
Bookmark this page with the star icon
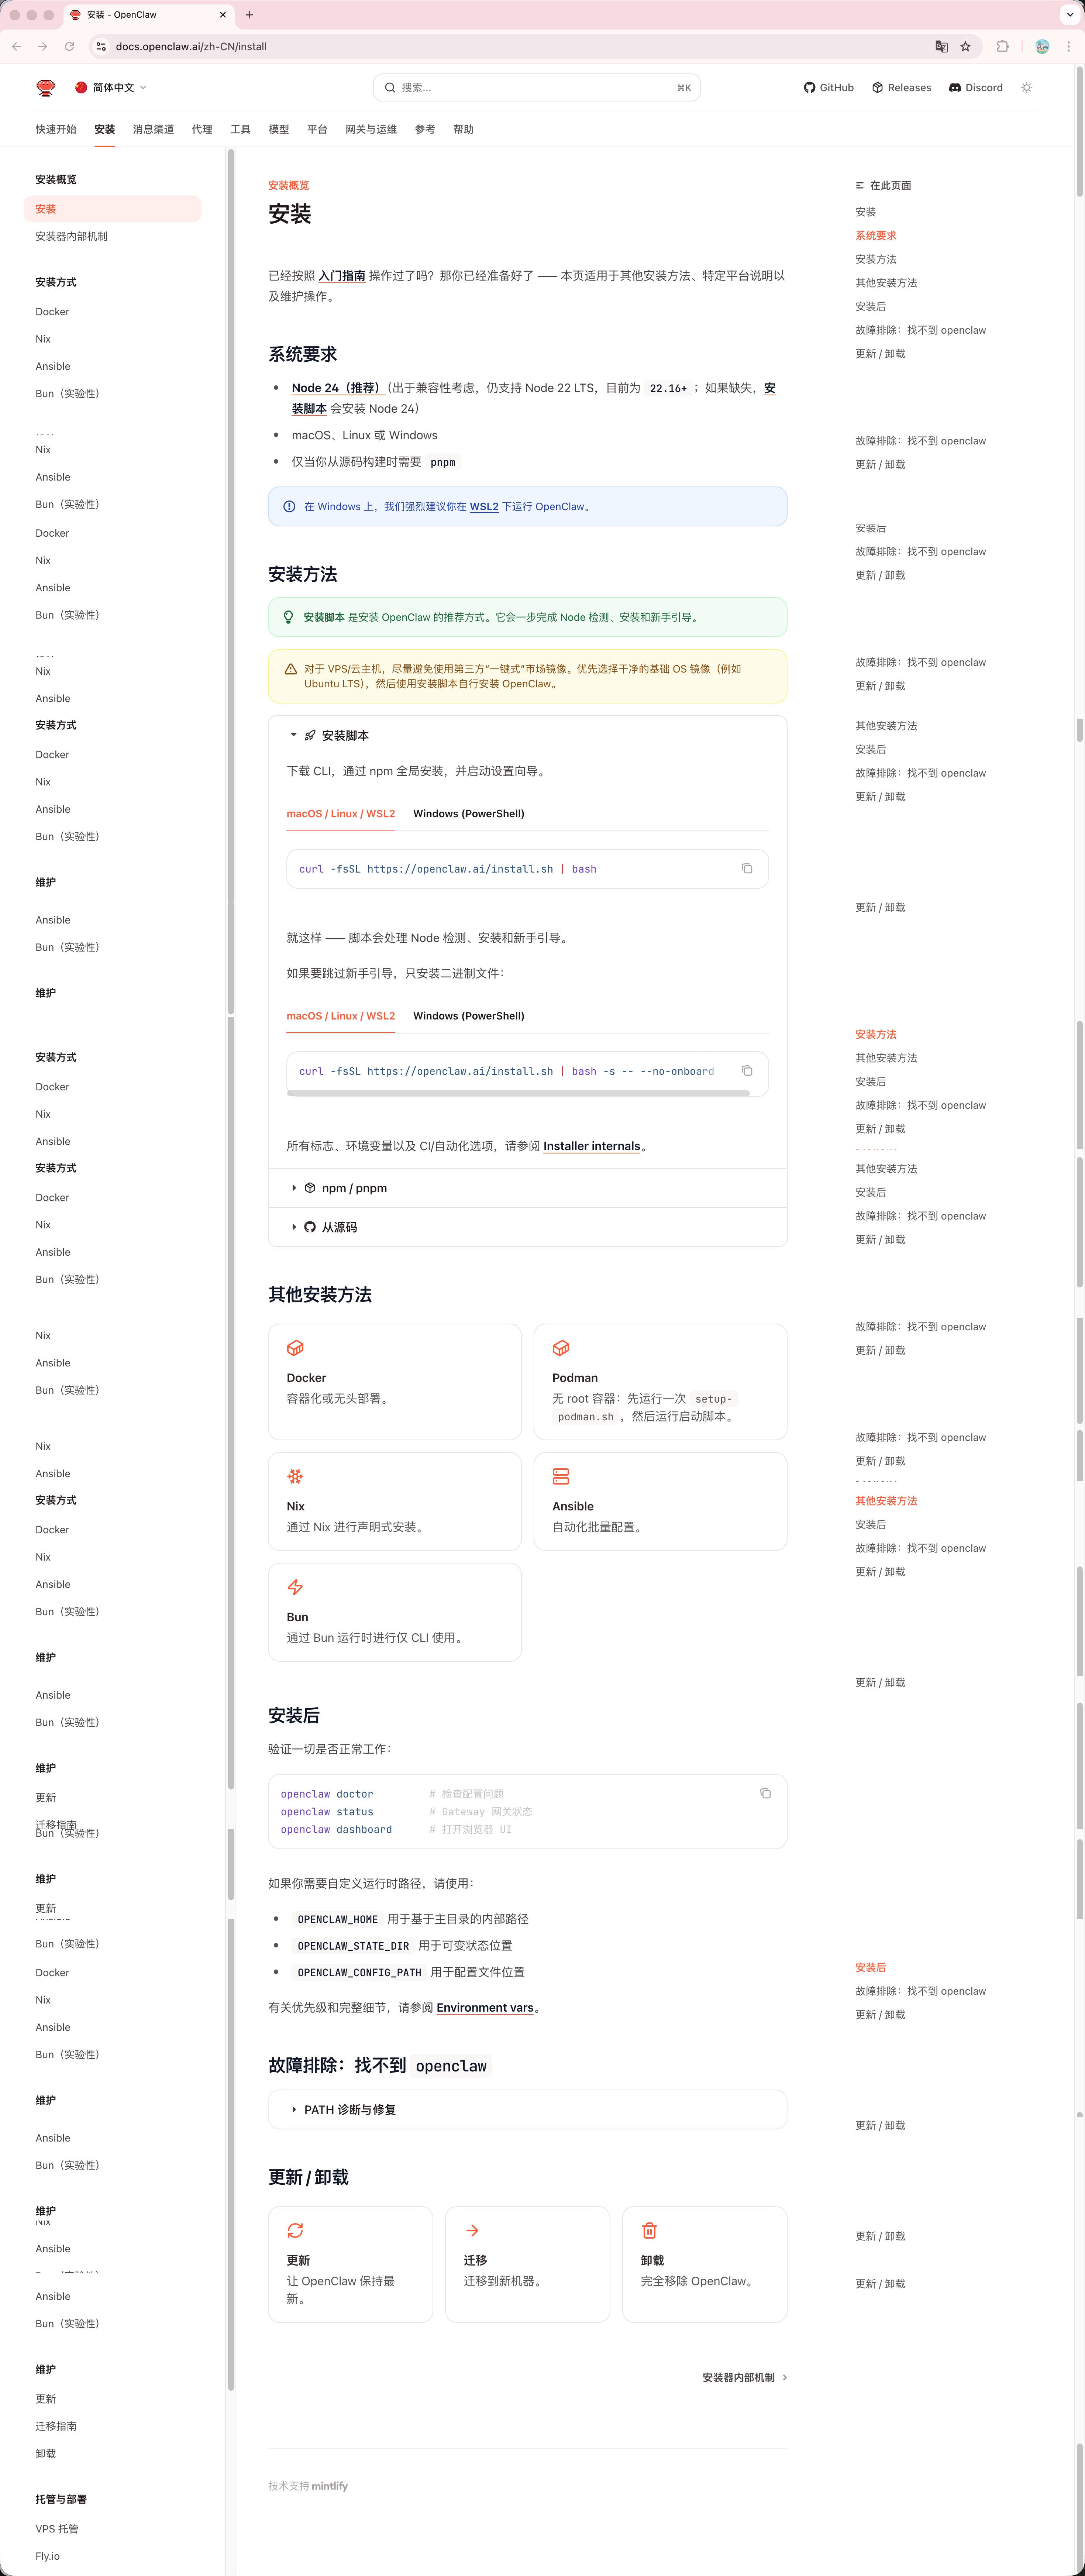pos(965,46)
